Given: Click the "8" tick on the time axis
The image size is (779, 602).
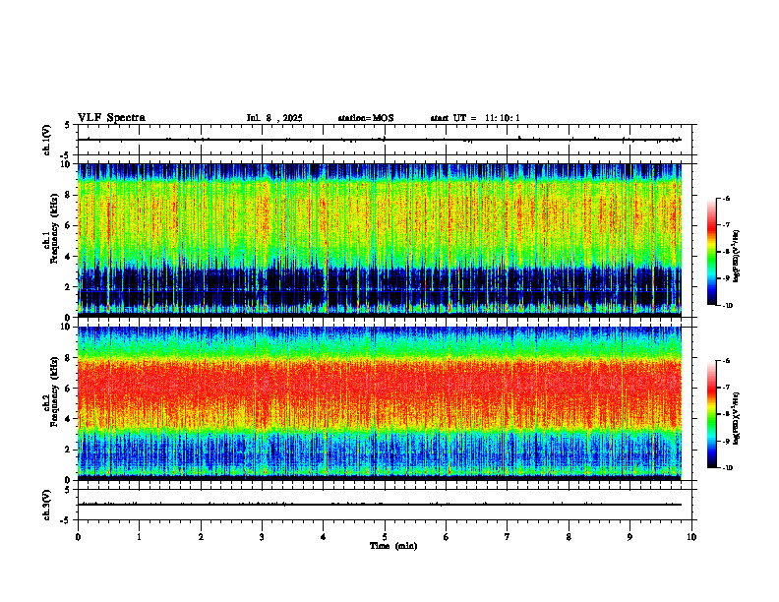Looking at the screenshot, I should coord(569,537).
